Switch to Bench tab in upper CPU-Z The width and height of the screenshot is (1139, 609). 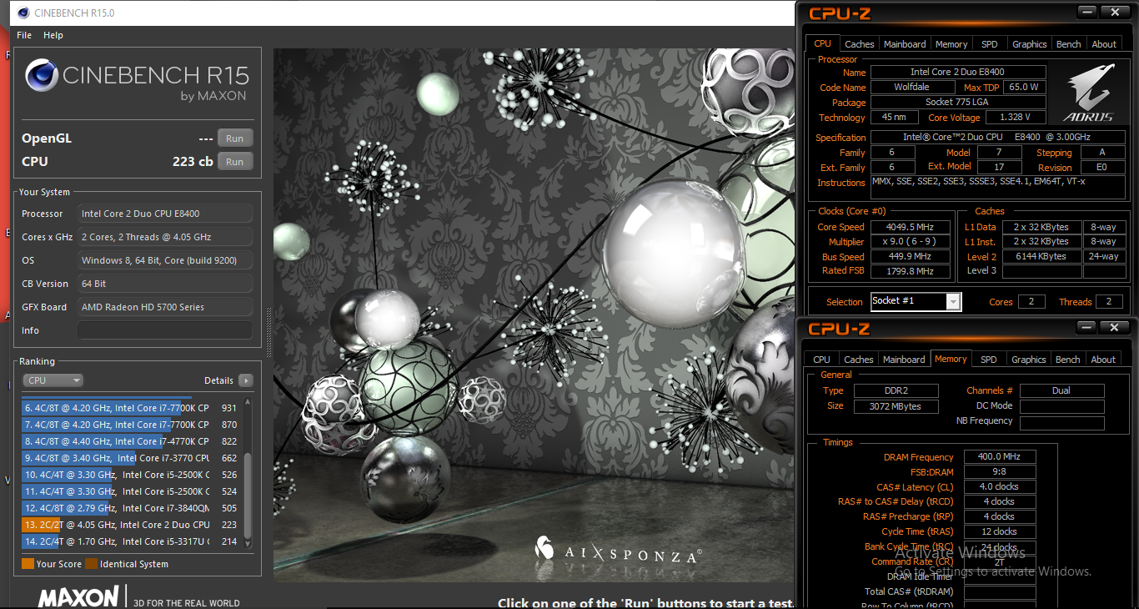pos(1069,44)
